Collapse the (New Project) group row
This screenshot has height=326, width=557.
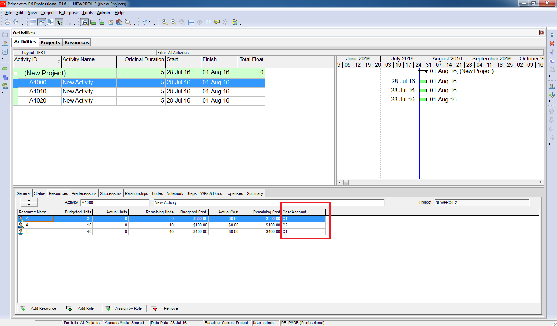16,74
